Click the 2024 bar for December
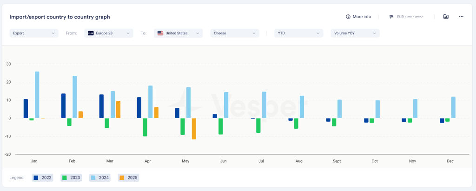 (x=453, y=107)
